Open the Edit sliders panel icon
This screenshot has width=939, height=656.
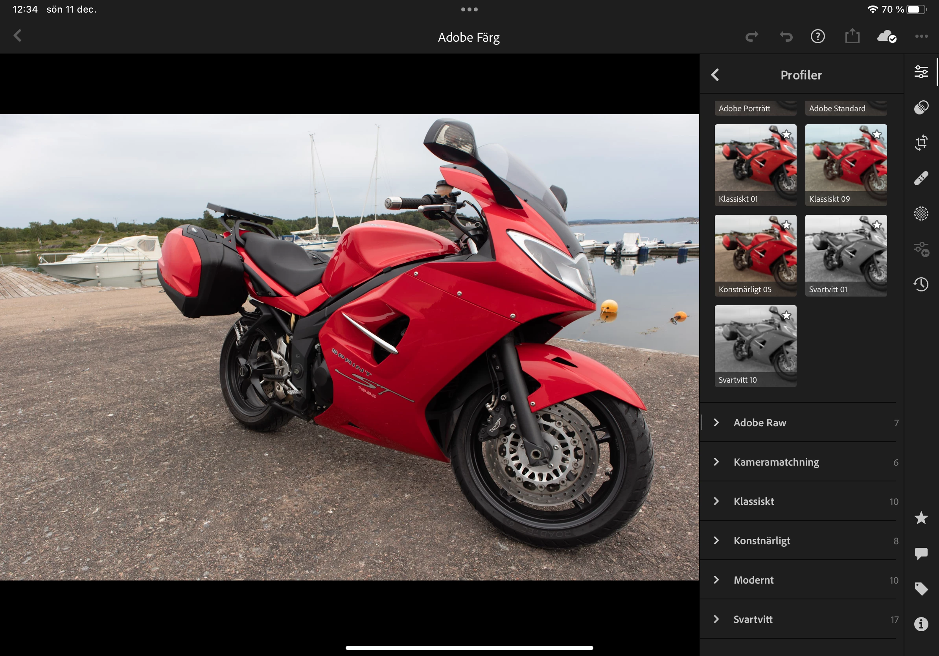921,72
